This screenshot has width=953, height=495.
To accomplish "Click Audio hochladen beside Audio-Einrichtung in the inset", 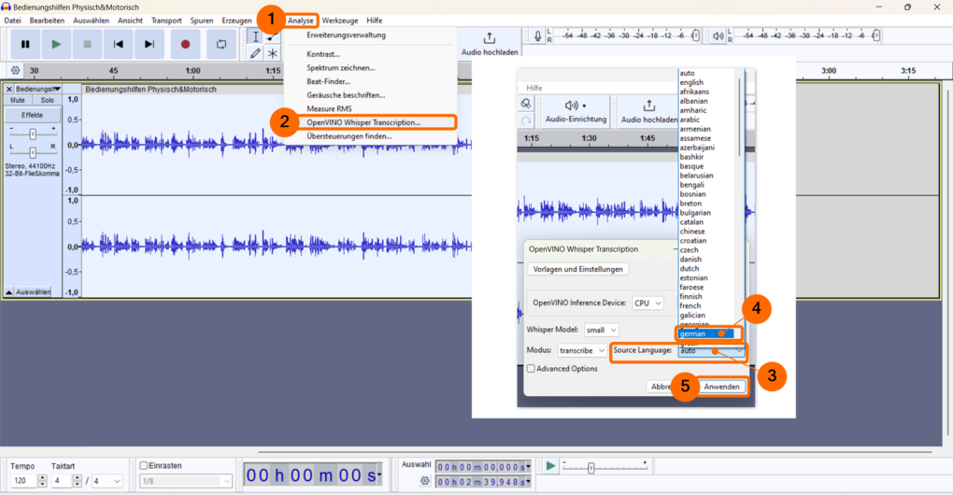I will pos(648,112).
